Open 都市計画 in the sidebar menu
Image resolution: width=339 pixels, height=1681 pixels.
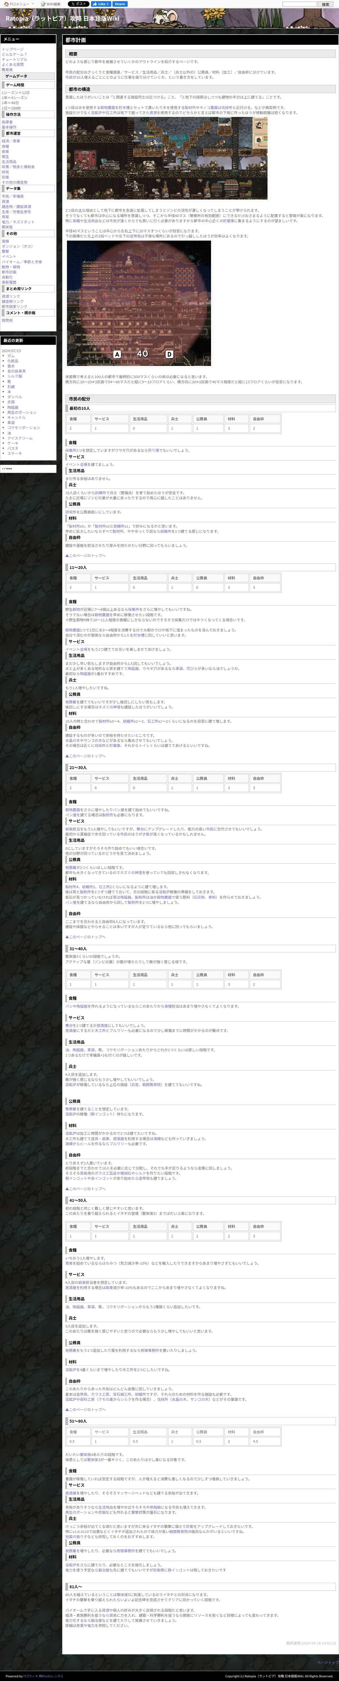click(8, 272)
